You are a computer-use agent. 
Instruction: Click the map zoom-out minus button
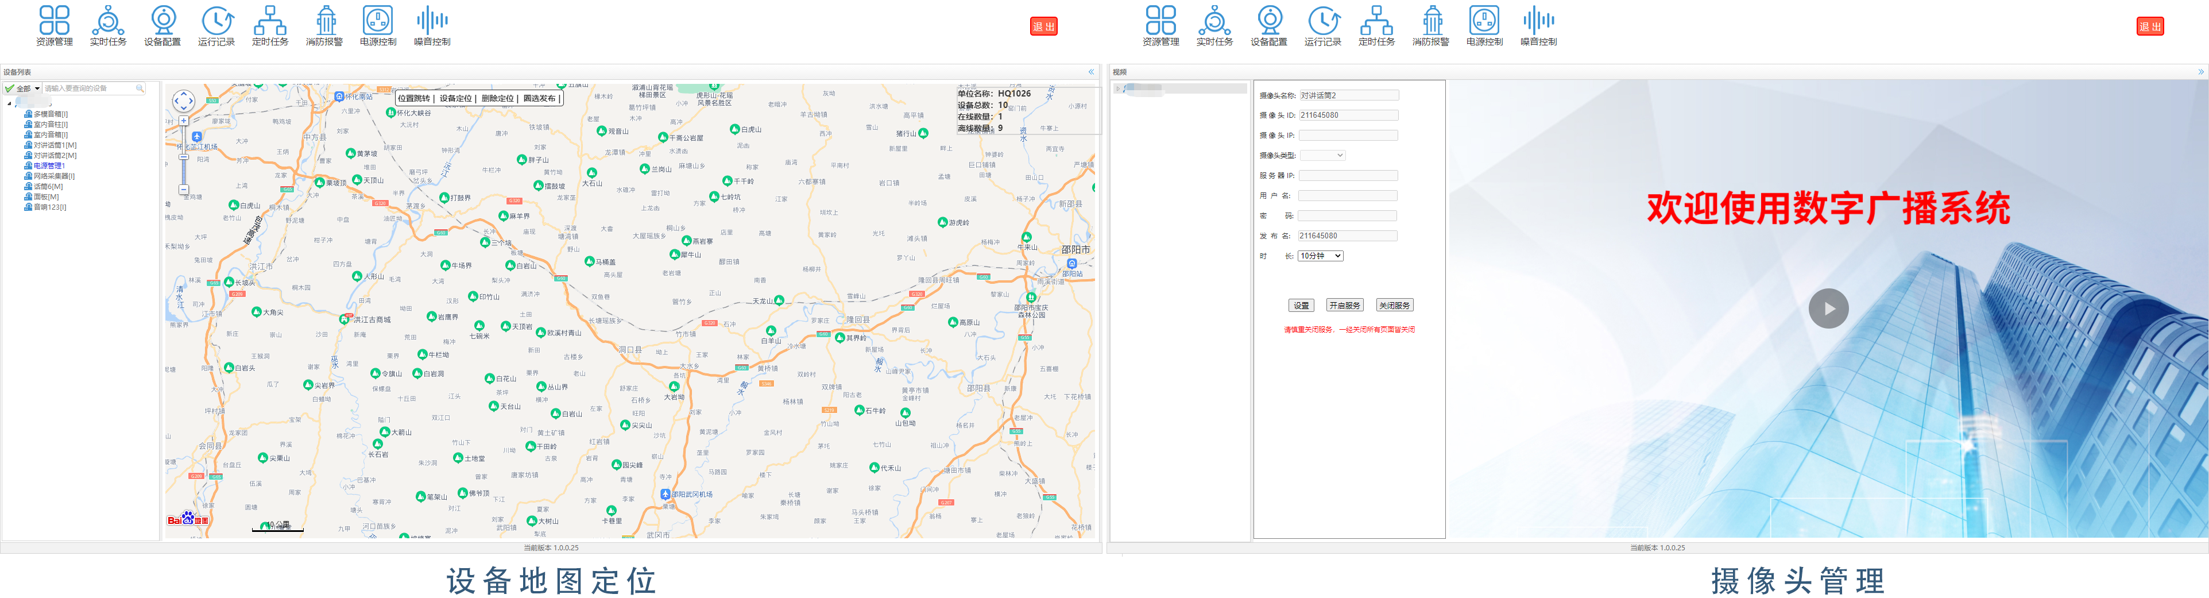coord(184,190)
